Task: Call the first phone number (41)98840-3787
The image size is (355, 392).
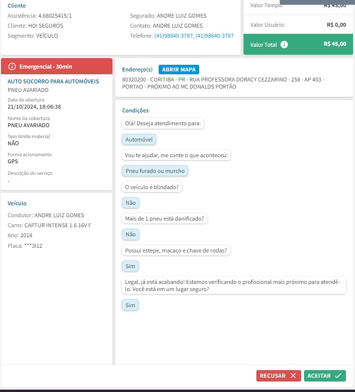Action: 173,36
